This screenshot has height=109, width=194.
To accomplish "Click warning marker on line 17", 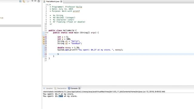I will pyautogui.click(x=44, y=39).
